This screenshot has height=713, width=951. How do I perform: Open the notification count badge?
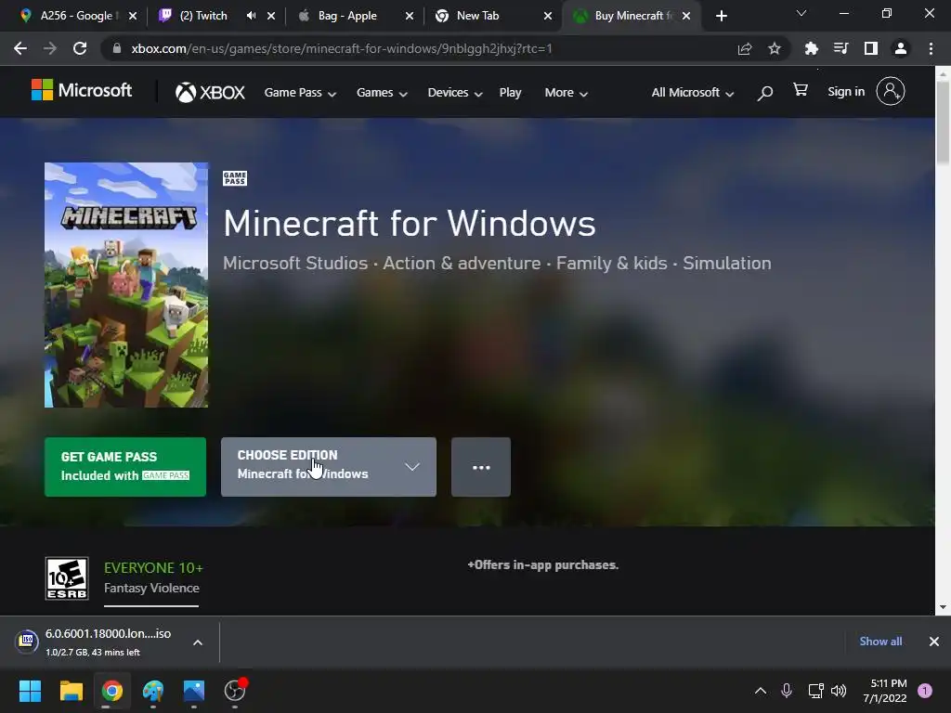point(925,691)
